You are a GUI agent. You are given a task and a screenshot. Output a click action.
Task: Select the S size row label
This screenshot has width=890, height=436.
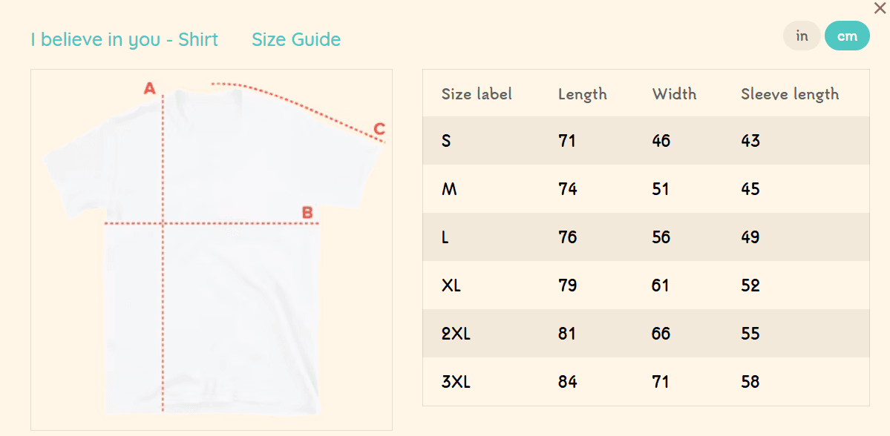click(x=446, y=141)
